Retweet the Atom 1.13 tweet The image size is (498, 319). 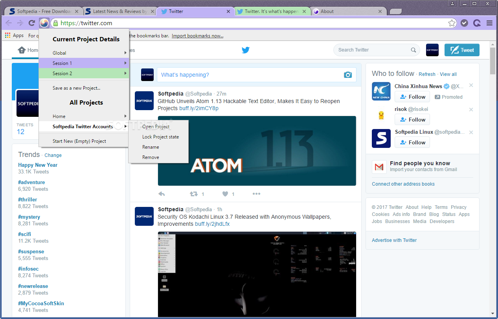[x=194, y=194]
